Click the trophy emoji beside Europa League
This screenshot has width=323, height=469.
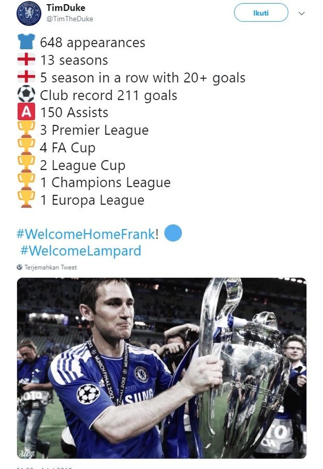(26, 200)
